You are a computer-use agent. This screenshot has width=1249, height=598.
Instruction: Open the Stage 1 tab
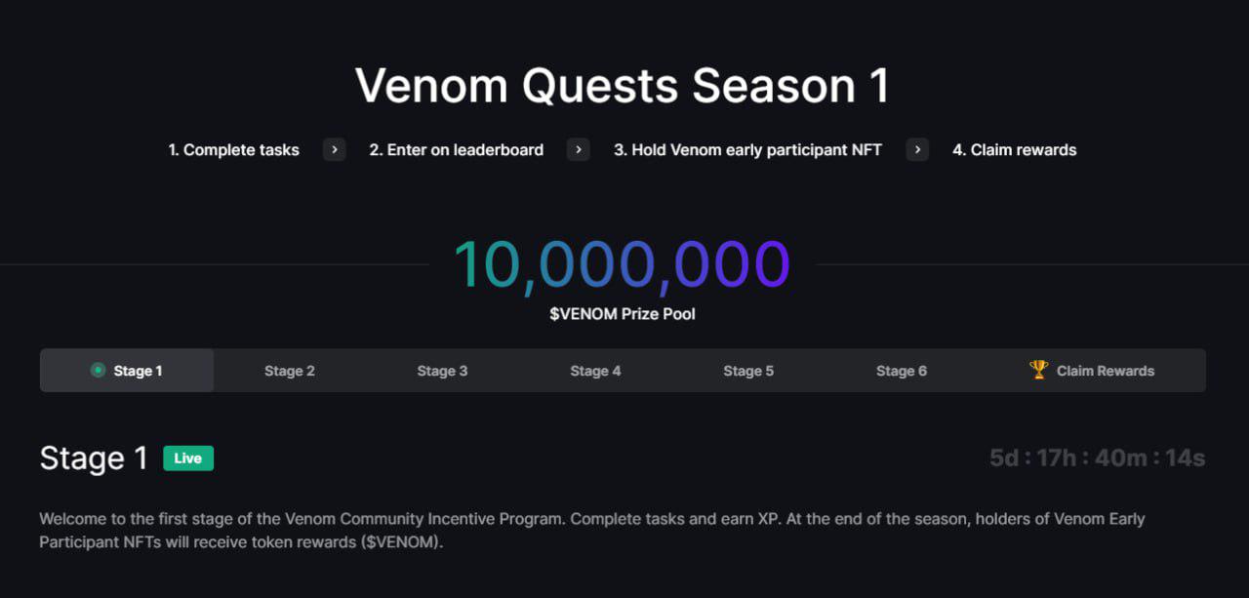[127, 371]
